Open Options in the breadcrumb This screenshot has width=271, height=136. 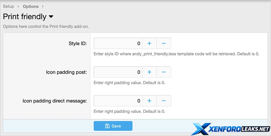(x=31, y=6)
